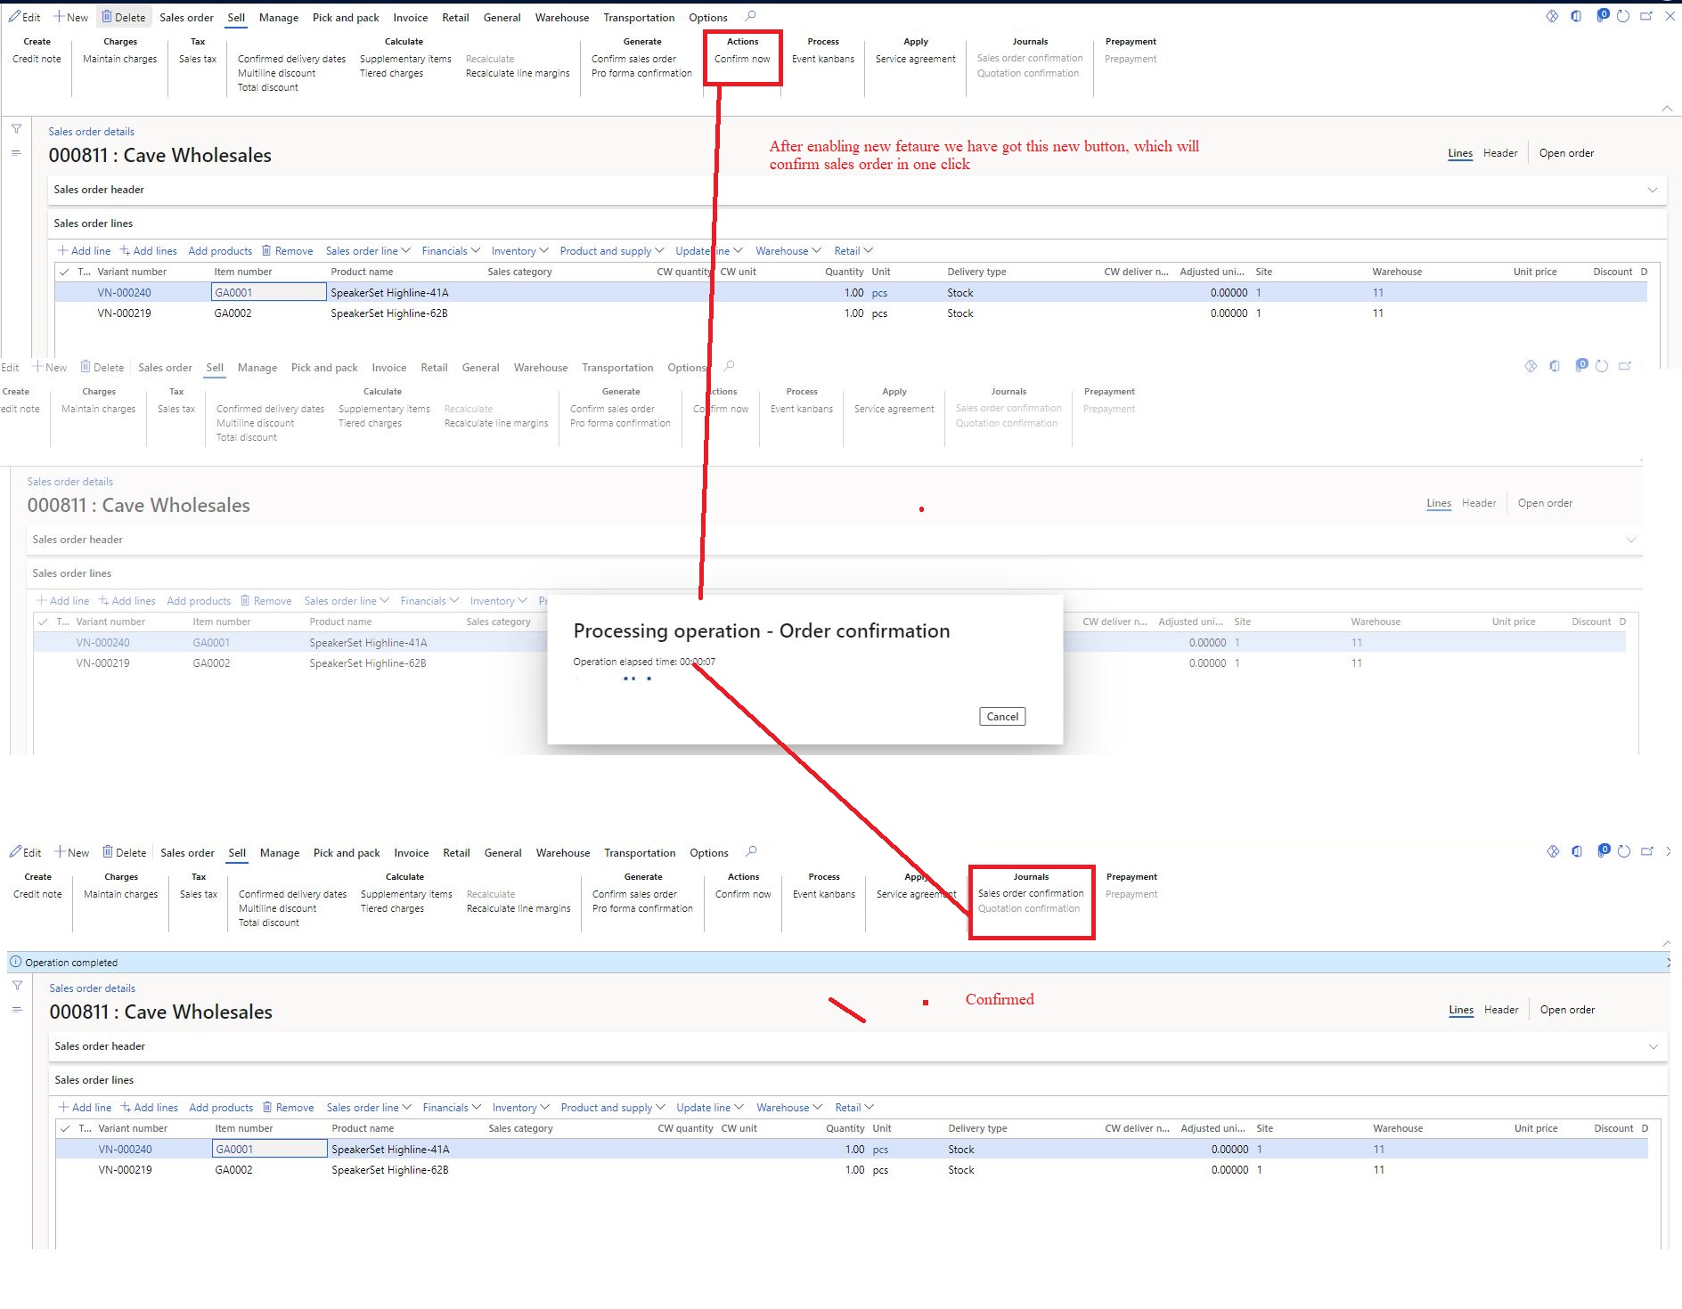Image resolution: width=1682 pixels, height=1309 pixels.
Task: Switch to the Pick and pack tab
Action: (x=346, y=17)
